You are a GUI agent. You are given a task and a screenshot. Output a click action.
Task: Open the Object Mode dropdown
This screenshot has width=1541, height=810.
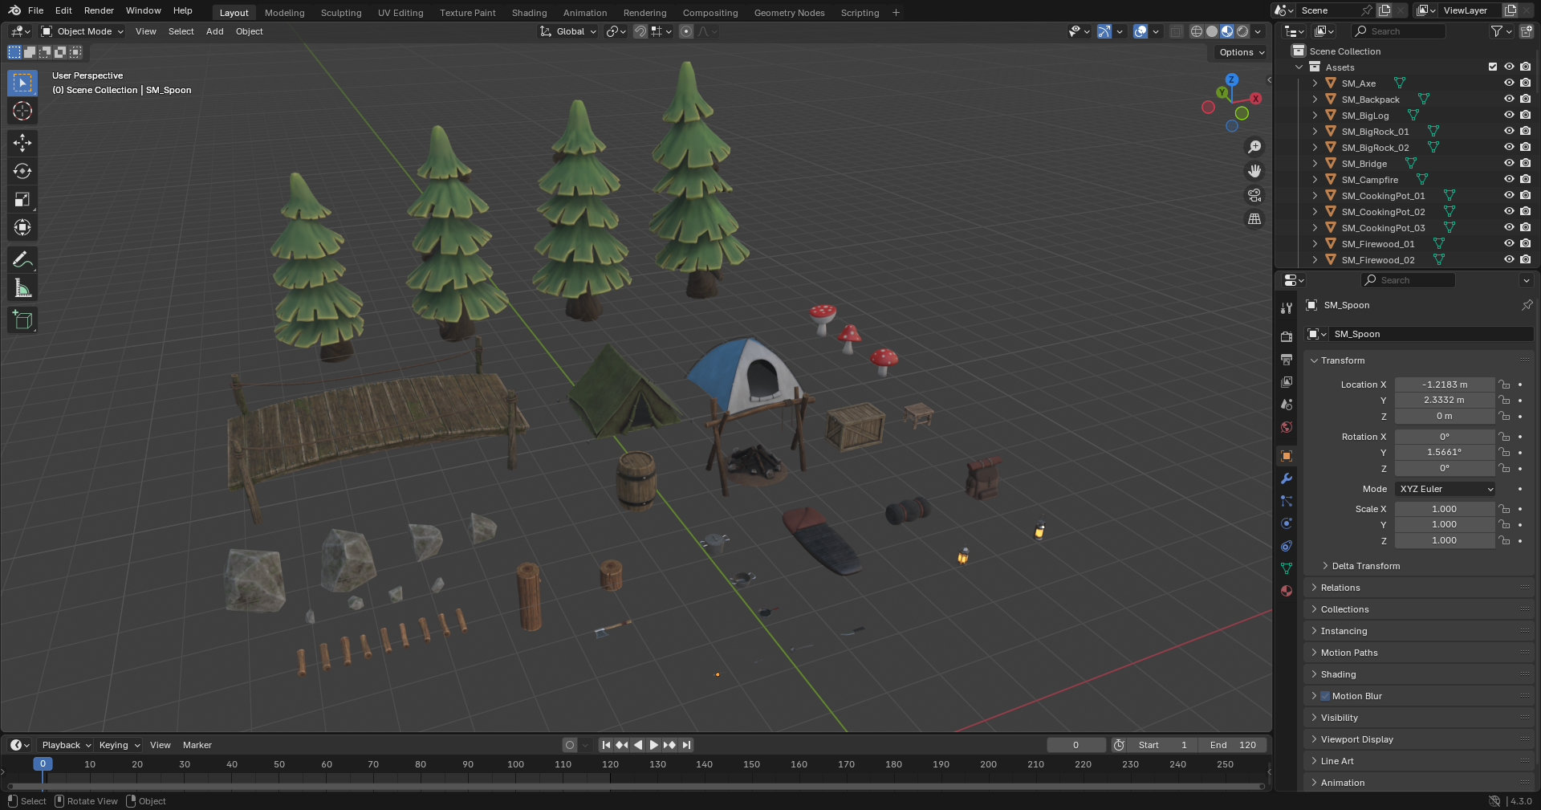[x=83, y=31]
